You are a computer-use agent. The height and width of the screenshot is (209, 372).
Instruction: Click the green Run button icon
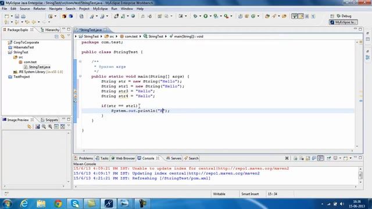pos(205,16)
